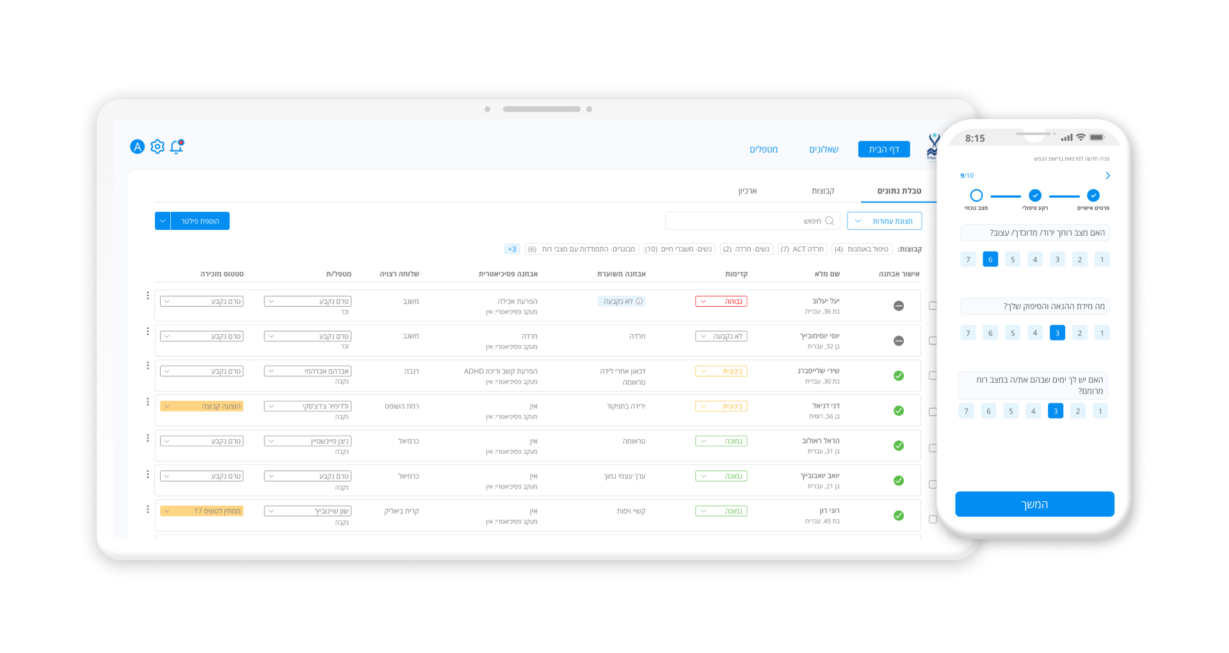This screenshot has height=653, width=1229.
Task: Click the phone's back chevron arrow
Action: click(1107, 175)
